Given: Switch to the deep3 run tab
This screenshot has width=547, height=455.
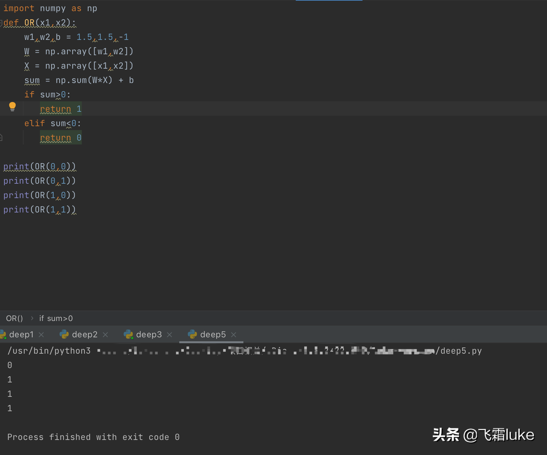Looking at the screenshot, I should point(149,334).
